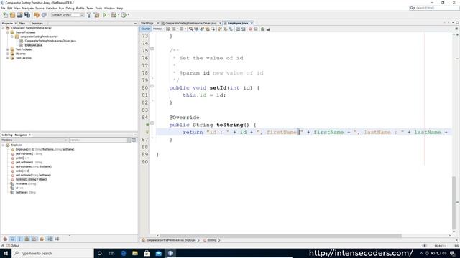Open File Explorer from the taskbar

[135, 253]
